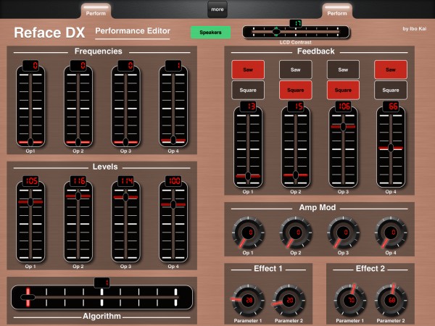Adjust the LCD Contrast slider handle
435x326 pixels.
pos(276,32)
